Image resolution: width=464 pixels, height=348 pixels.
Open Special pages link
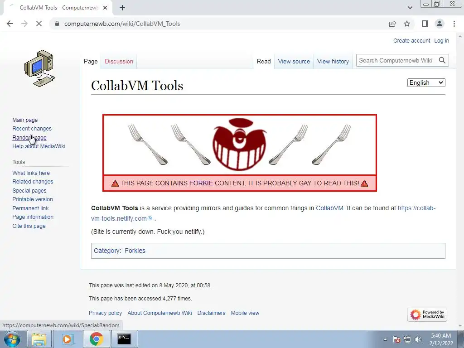(29, 191)
